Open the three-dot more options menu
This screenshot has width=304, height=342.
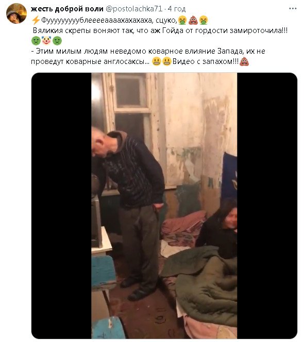[293, 8]
